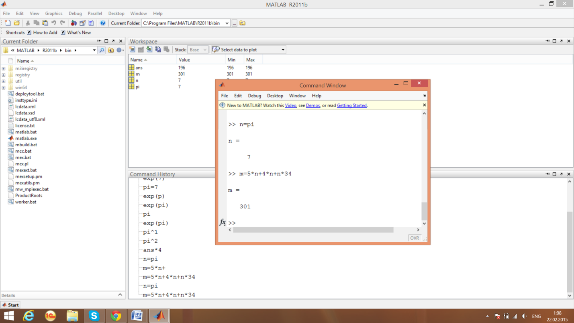Select matlab.exe in the Current Folder list
This screenshot has height=323, width=574.
click(x=26, y=138)
